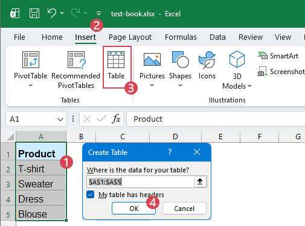Open the Shapes gallery icon

(181, 60)
